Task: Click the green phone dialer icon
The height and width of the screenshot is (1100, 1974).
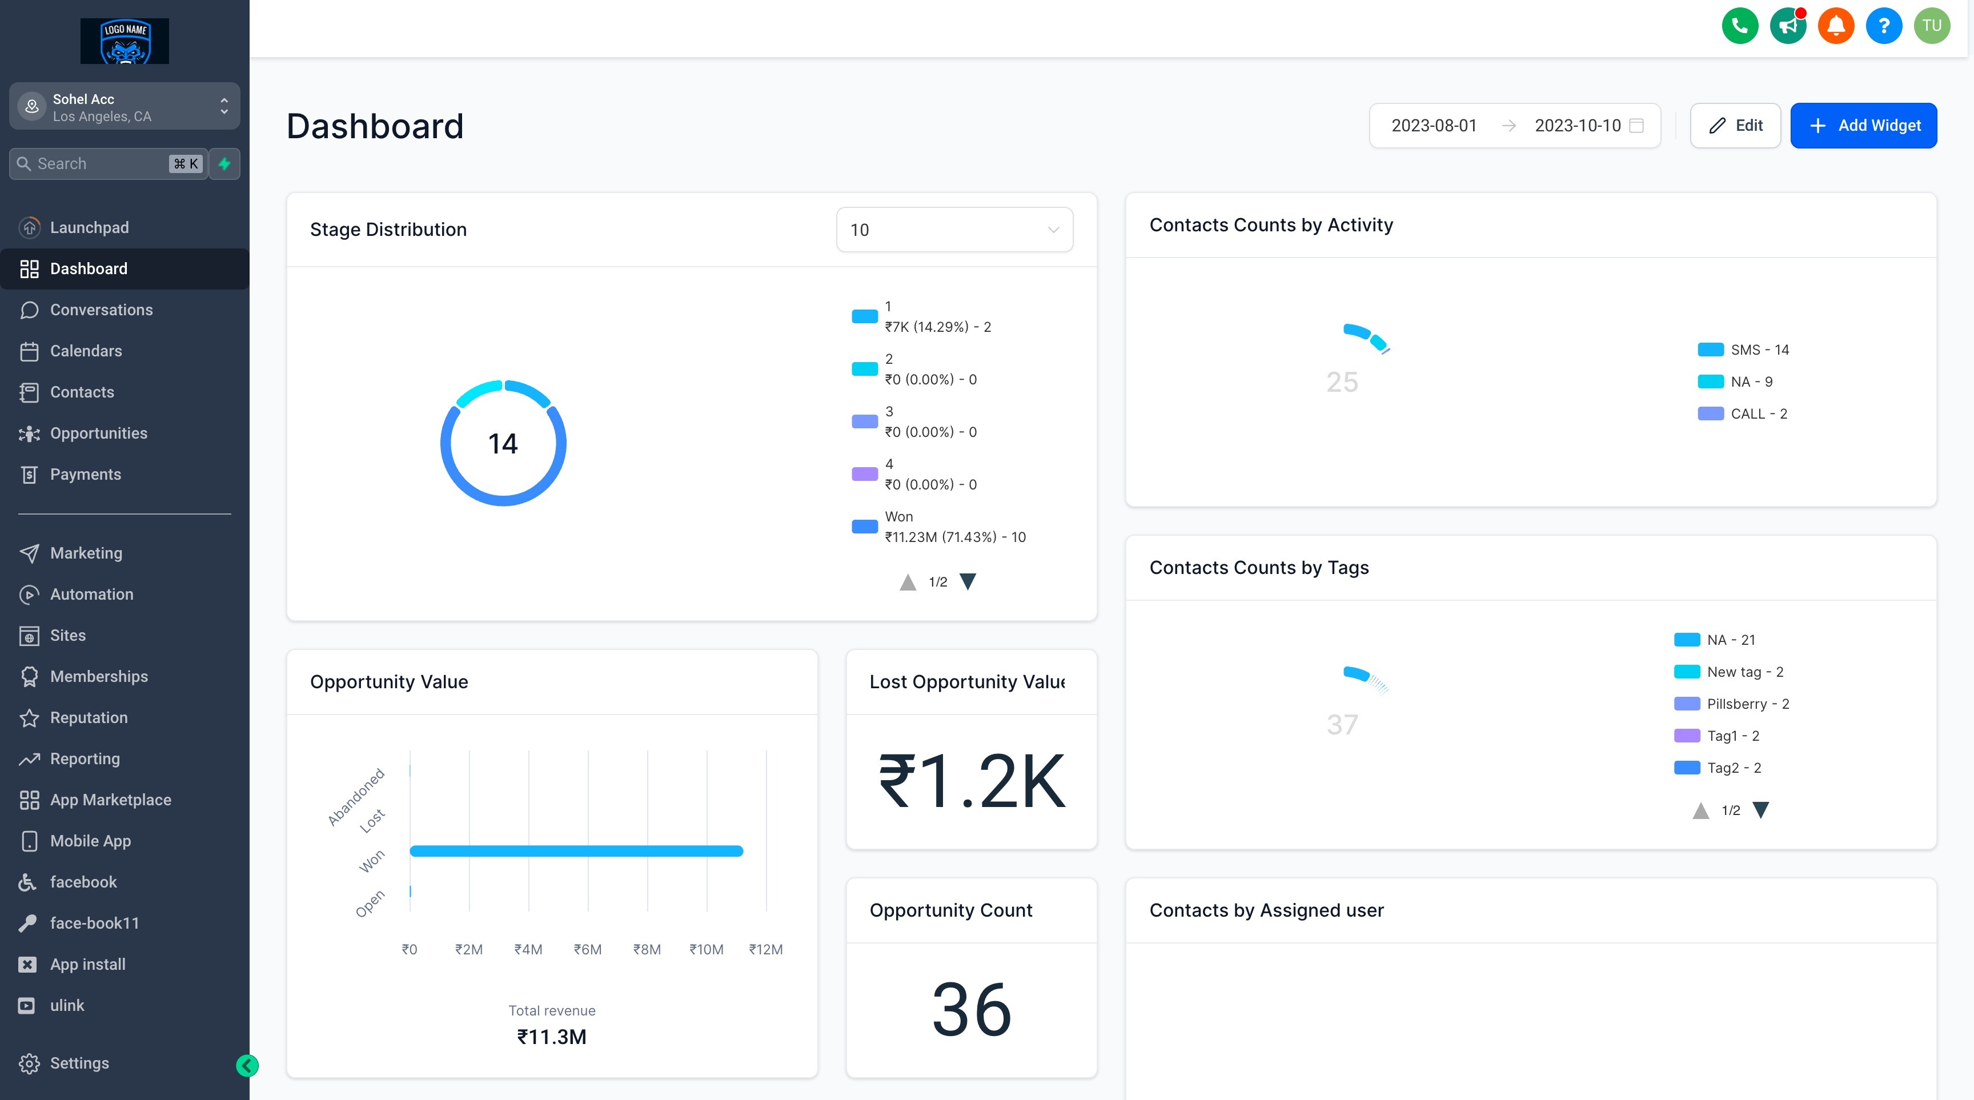Action: pos(1739,26)
